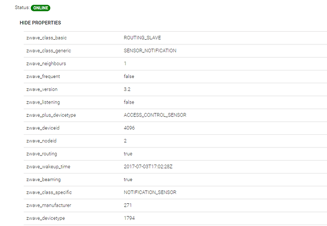Viewport: 327px width, 226px height.
Task: Click the ROUTING_SLAVE value
Action: tap(140, 37)
